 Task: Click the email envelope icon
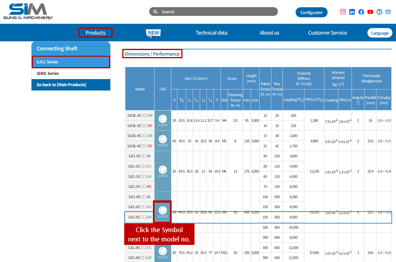(388, 12)
